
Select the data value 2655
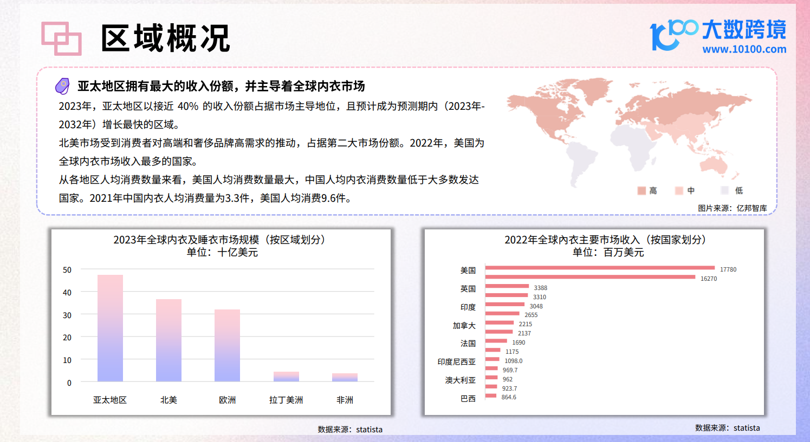[531, 315]
